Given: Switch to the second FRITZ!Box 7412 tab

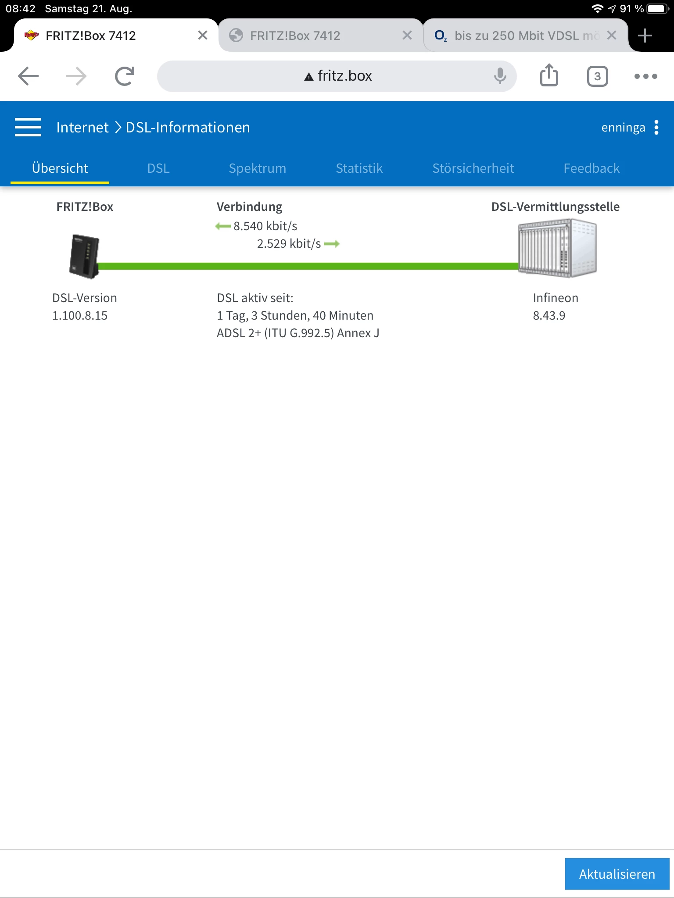Looking at the screenshot, I should [321, 36].
